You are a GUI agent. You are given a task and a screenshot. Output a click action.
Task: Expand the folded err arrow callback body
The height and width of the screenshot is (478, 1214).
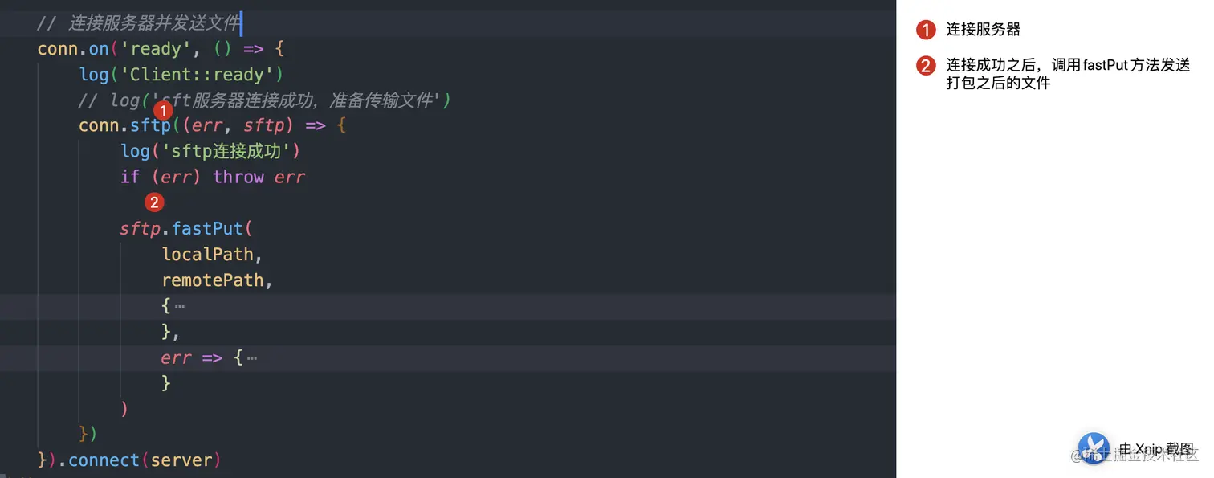pos(252,357)
